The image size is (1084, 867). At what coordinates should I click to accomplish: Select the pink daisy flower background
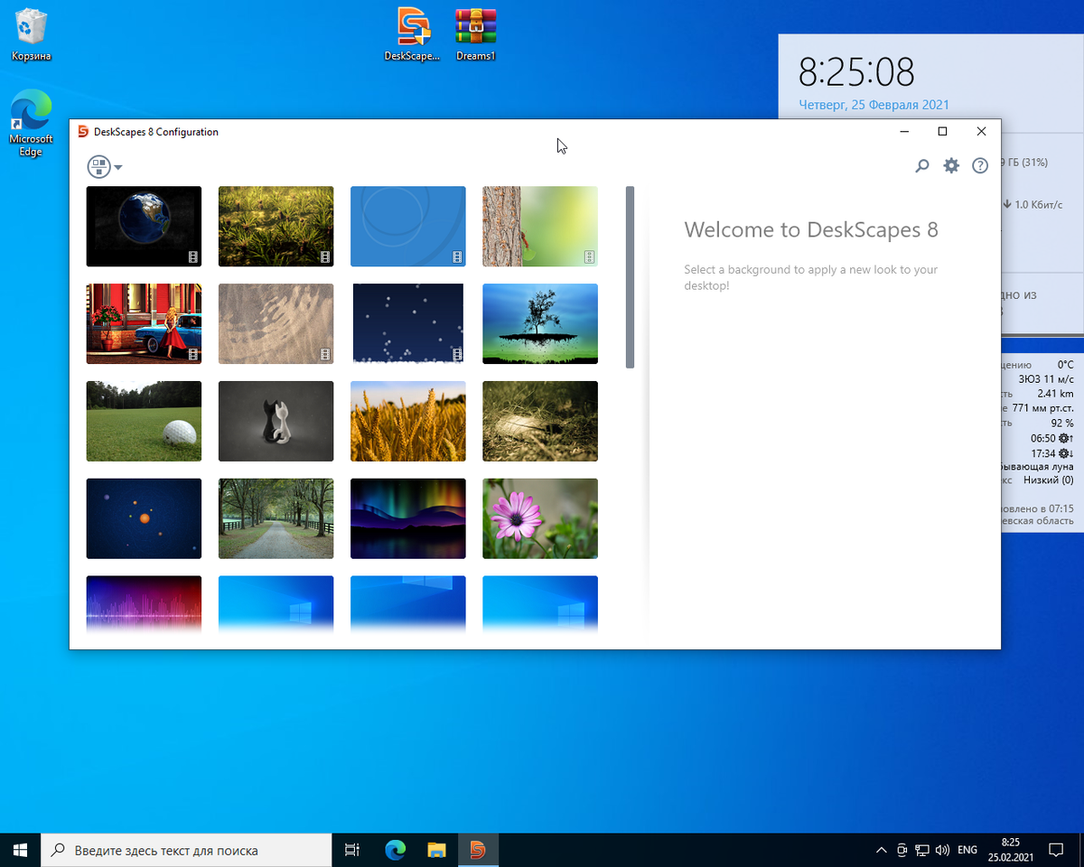[539, 519]
